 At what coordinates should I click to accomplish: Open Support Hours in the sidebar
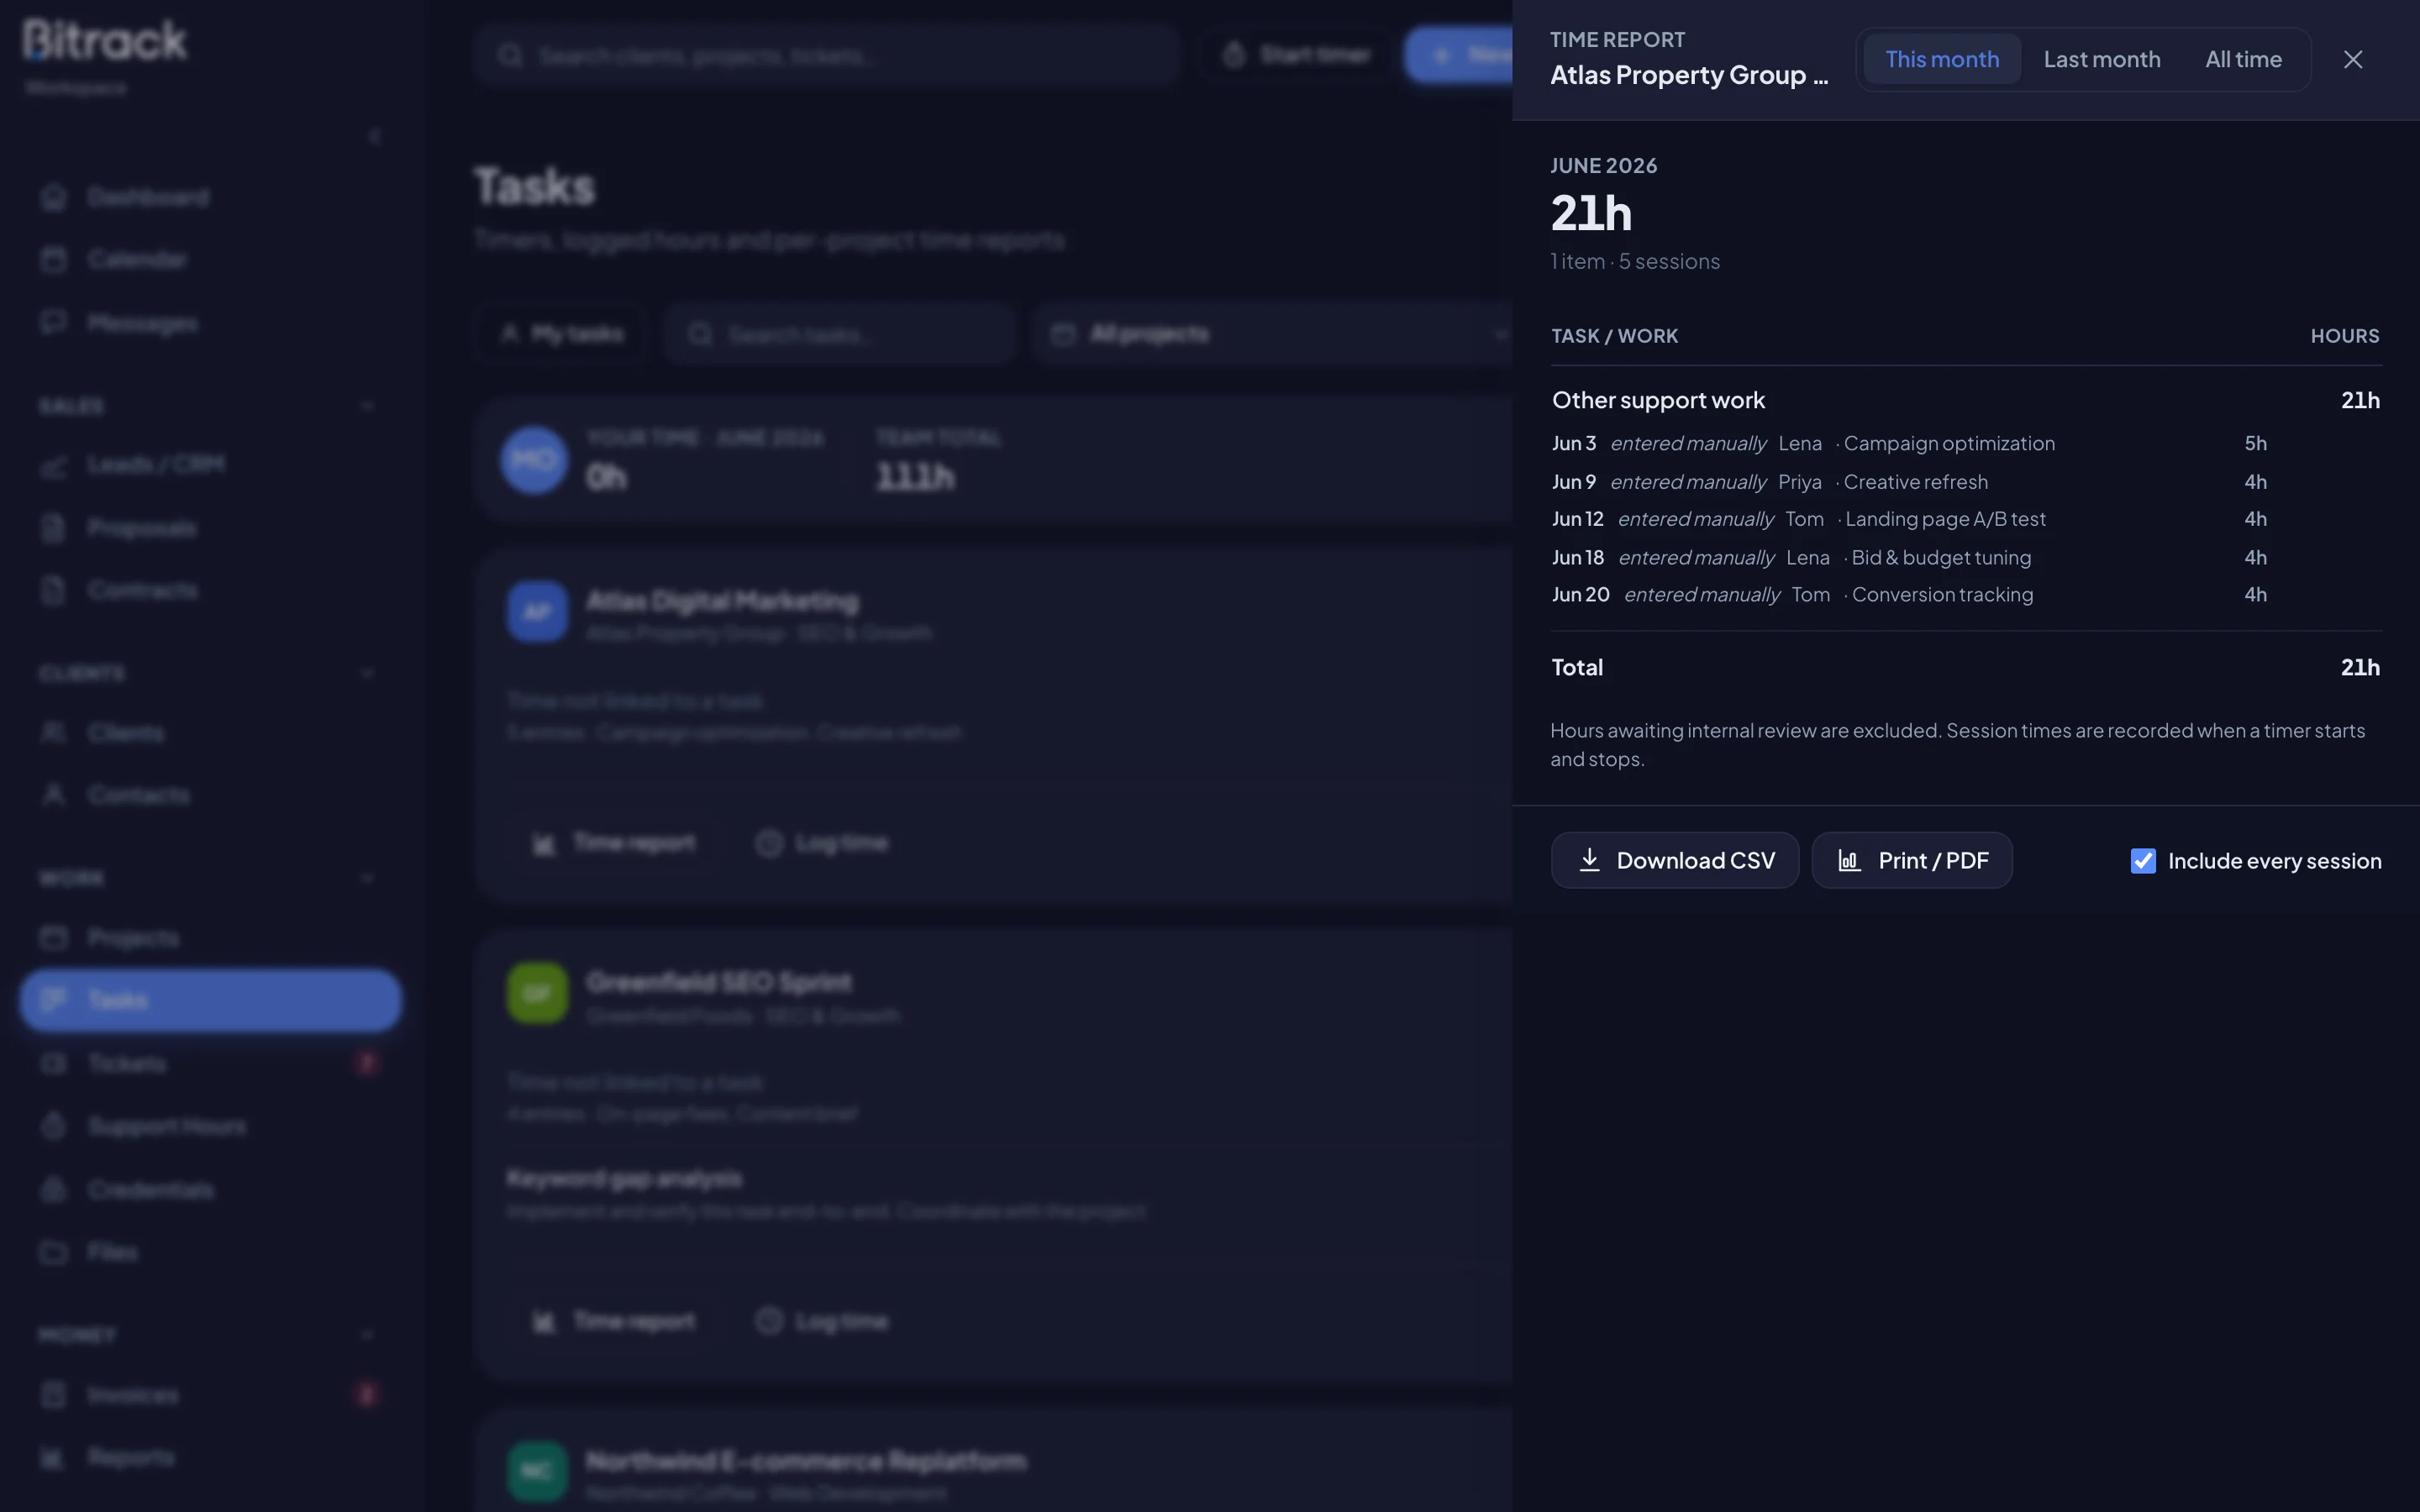pos(210,1127)
